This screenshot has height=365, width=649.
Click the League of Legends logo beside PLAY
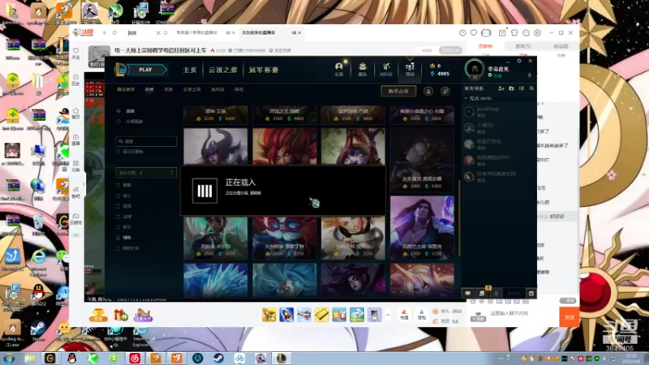[x=120, y=70]
